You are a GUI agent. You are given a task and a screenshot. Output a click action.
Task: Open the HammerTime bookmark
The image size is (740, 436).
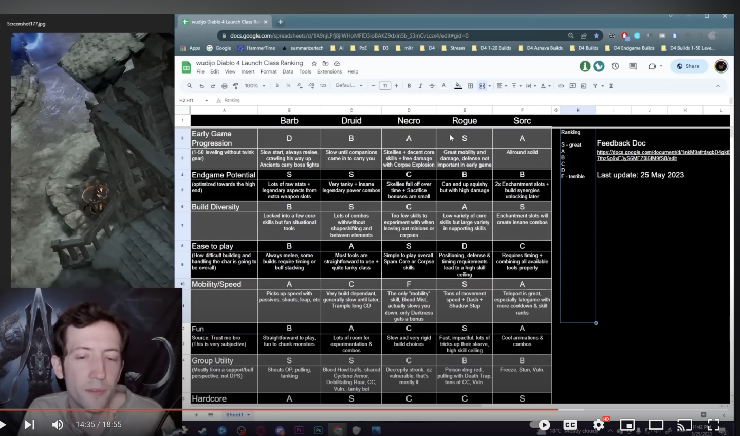pos(256,48)
